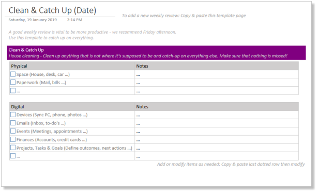Click the 'Finances (Accounts, credit cards ...)' text

(52, 140)
